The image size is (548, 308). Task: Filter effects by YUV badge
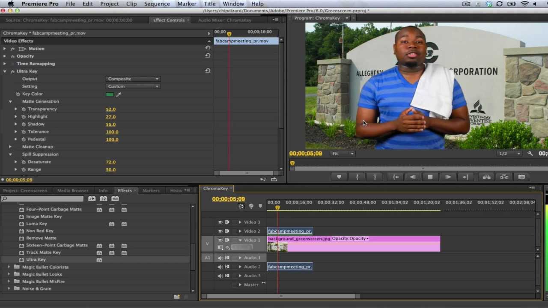point(115,198)
